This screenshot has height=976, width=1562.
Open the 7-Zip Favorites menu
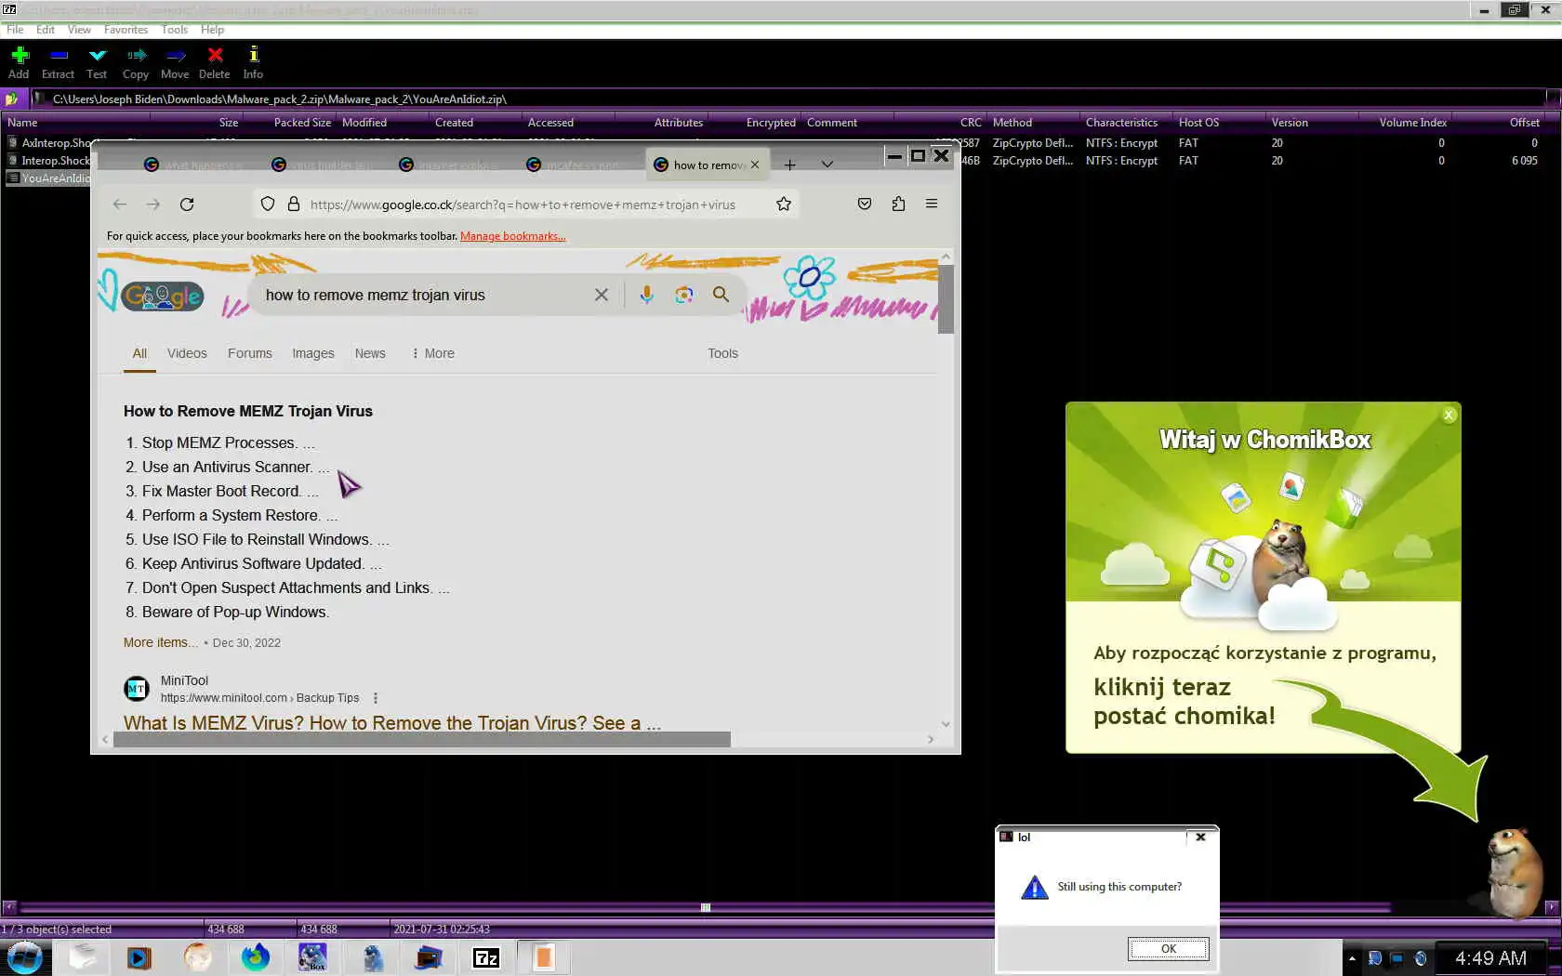(x=126, y=30)
